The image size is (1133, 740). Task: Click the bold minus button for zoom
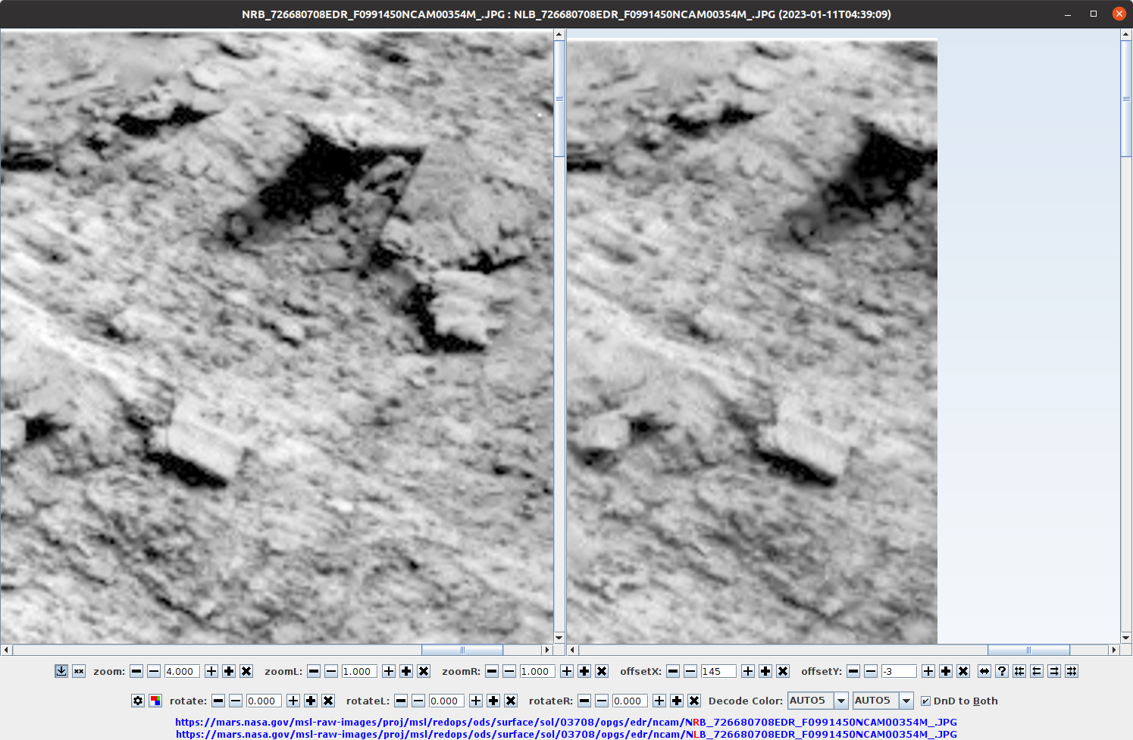click(x=136, y=671)
